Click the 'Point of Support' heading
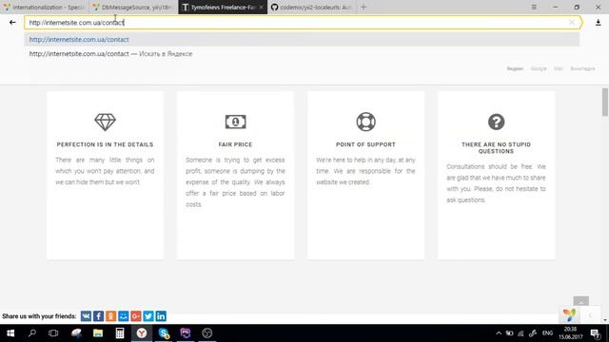 pyautogui.click(x=365, y=144)
